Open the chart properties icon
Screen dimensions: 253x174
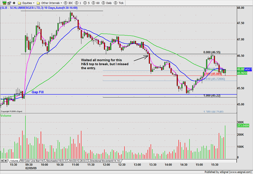pyautogui.click(x=9, y=3)
